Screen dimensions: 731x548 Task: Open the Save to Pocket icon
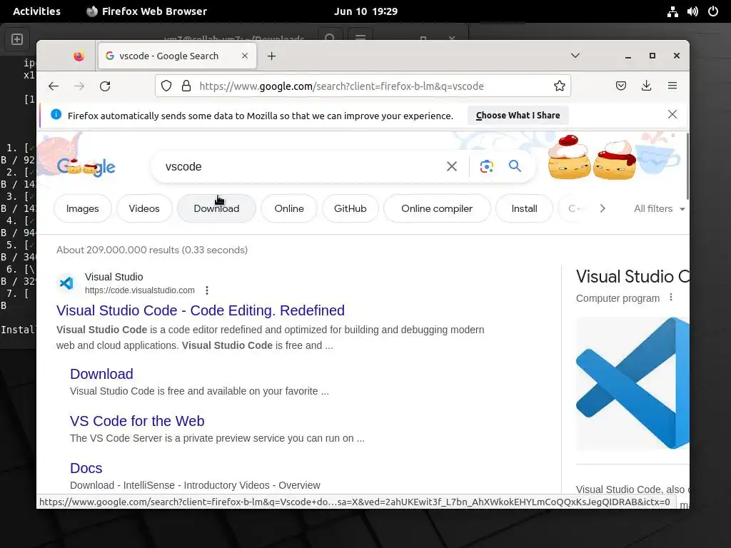[x=620, y=86]
